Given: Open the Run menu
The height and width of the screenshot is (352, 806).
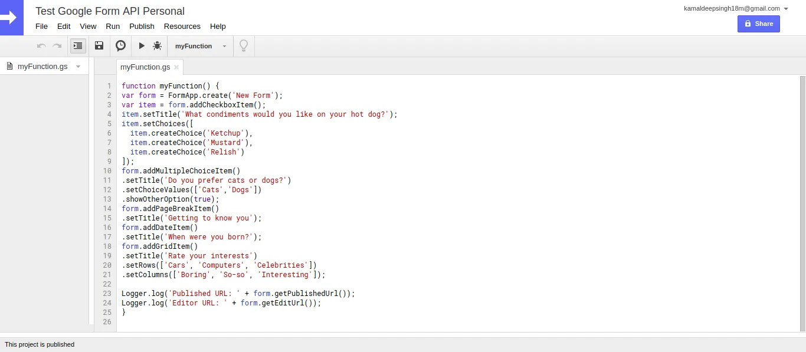Looking at the screenshot, I should pyautogui.click(x=113, y=26).
